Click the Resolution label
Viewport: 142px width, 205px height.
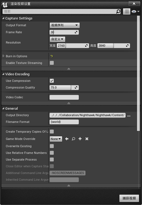[x=13, y=42]
